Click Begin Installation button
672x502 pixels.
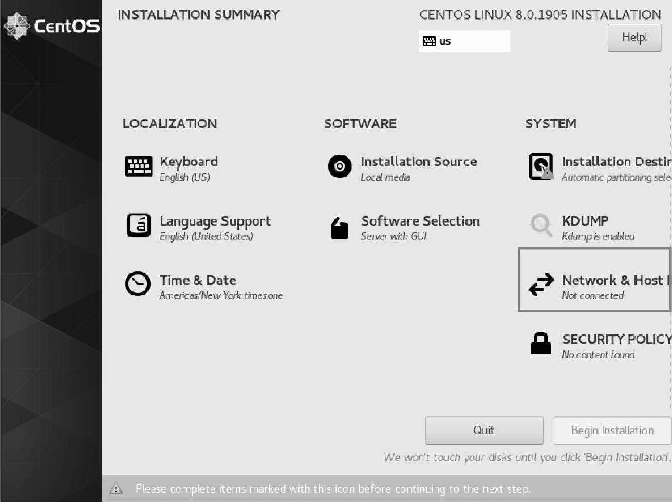point(612,431)
